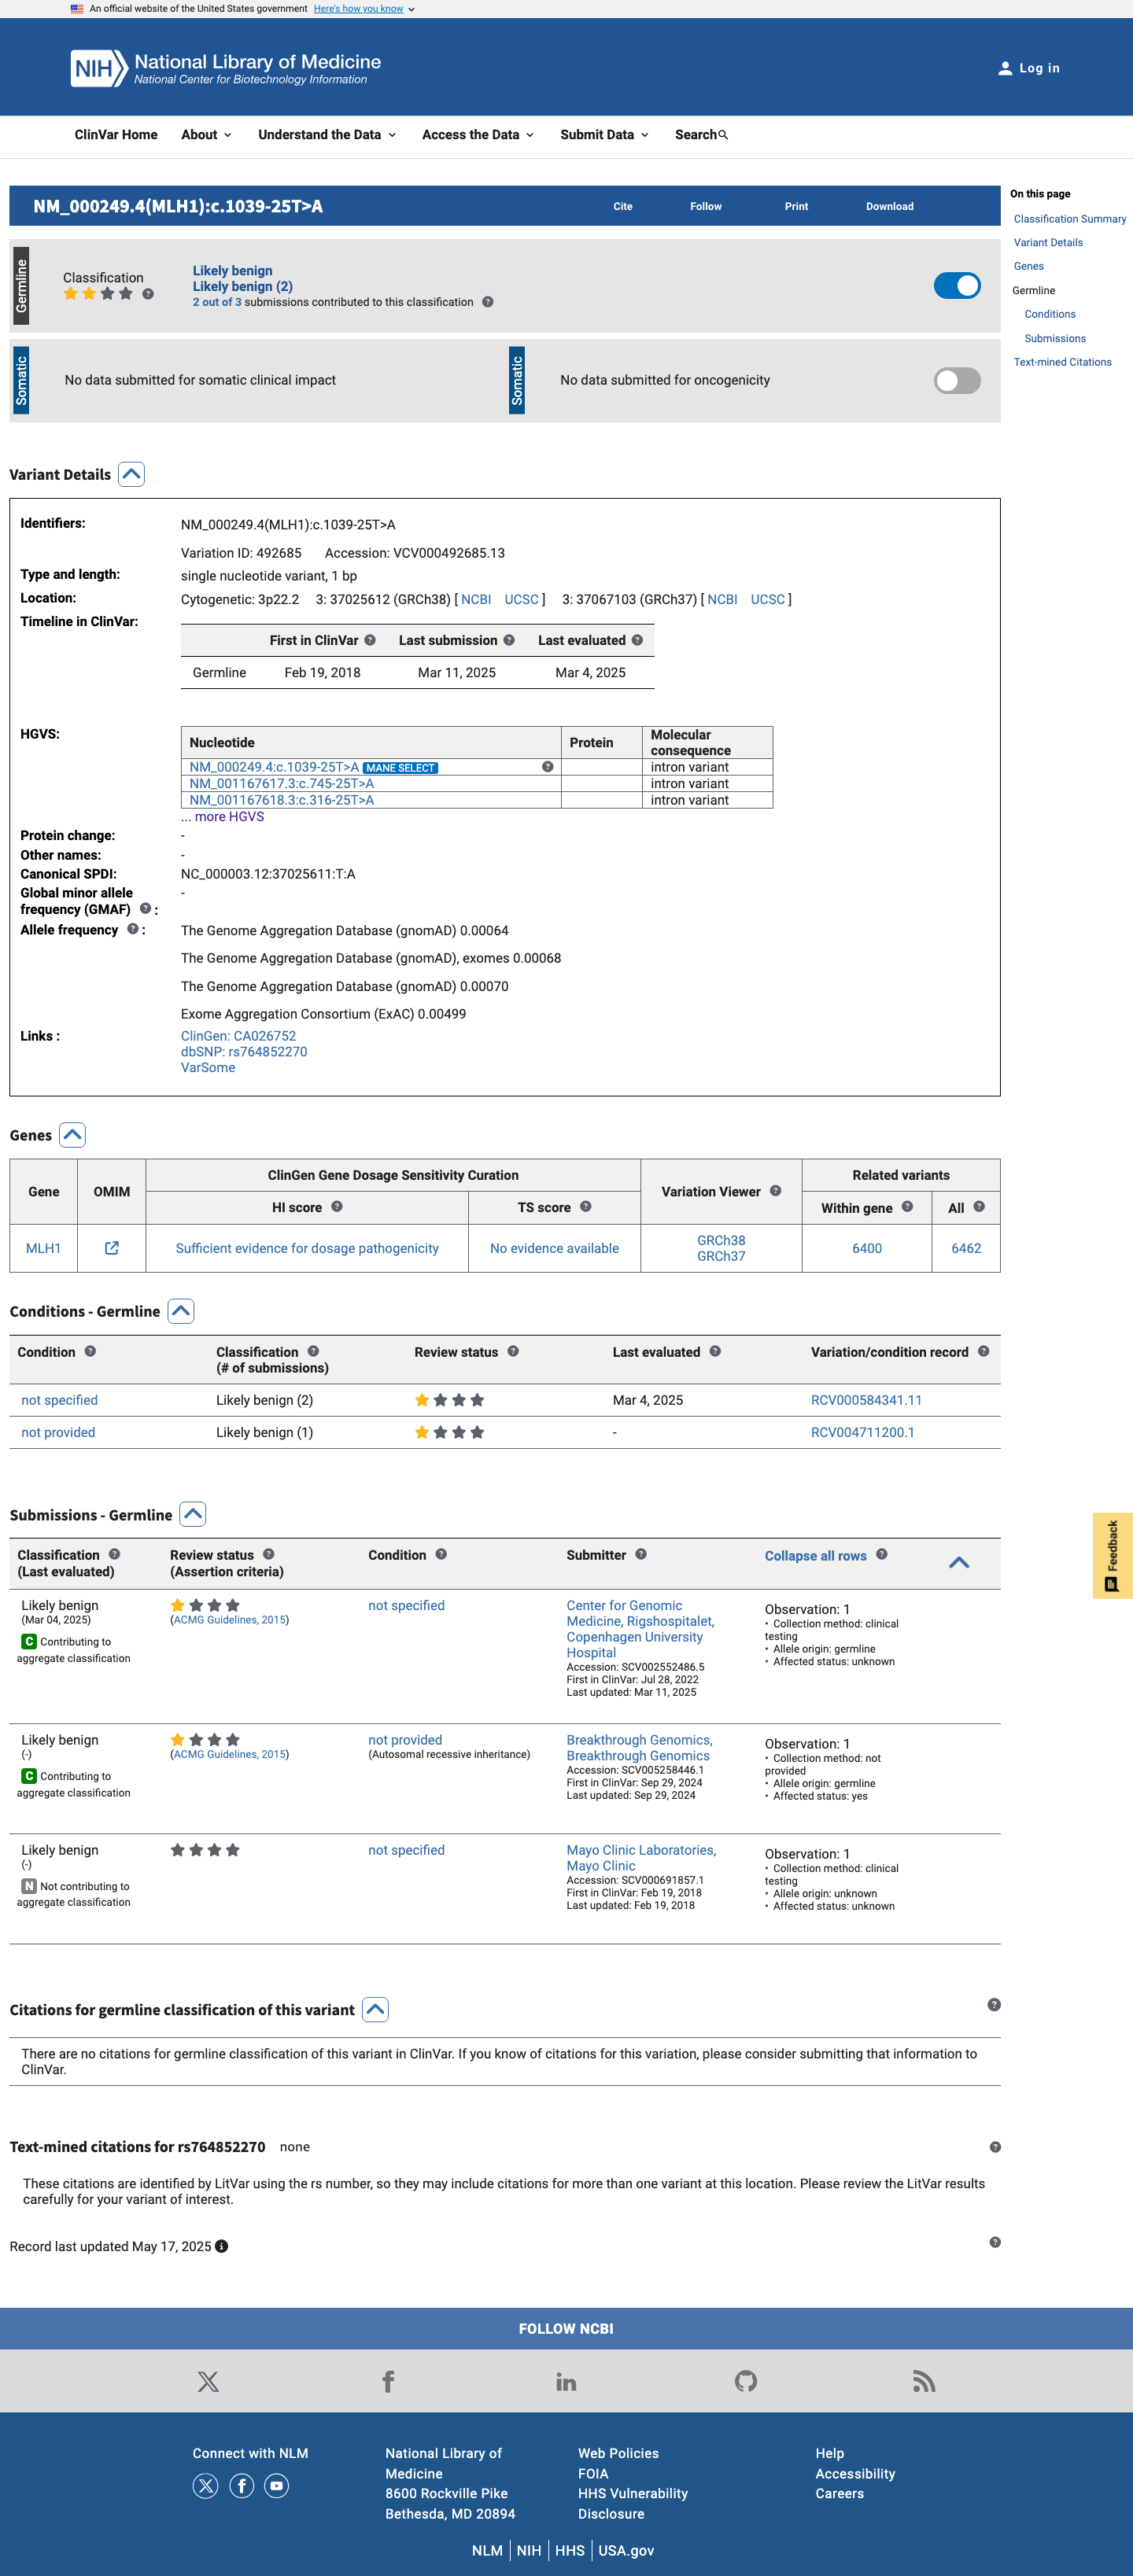The width and height of the screenshot is (1133, 2576).
Task: Open the Understand the Data dropdown
Action: click(x=327, y=135)
